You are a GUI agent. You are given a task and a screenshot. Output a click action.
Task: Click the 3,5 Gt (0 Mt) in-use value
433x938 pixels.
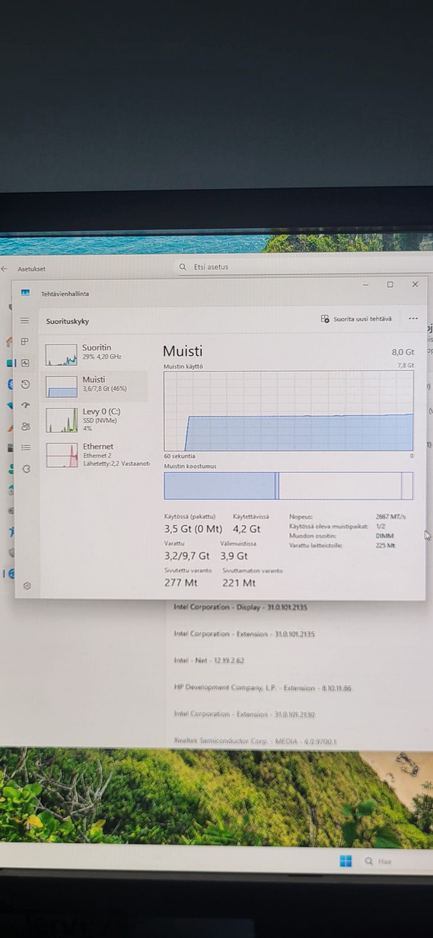(193, 529)
